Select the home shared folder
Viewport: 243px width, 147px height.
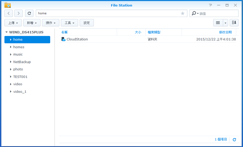(x=27, y=39)
